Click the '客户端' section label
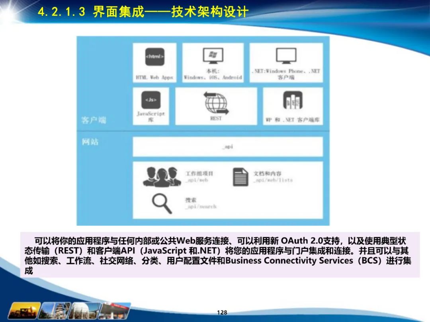The height and width of the screenshot is (322, 430). (94, 120)
